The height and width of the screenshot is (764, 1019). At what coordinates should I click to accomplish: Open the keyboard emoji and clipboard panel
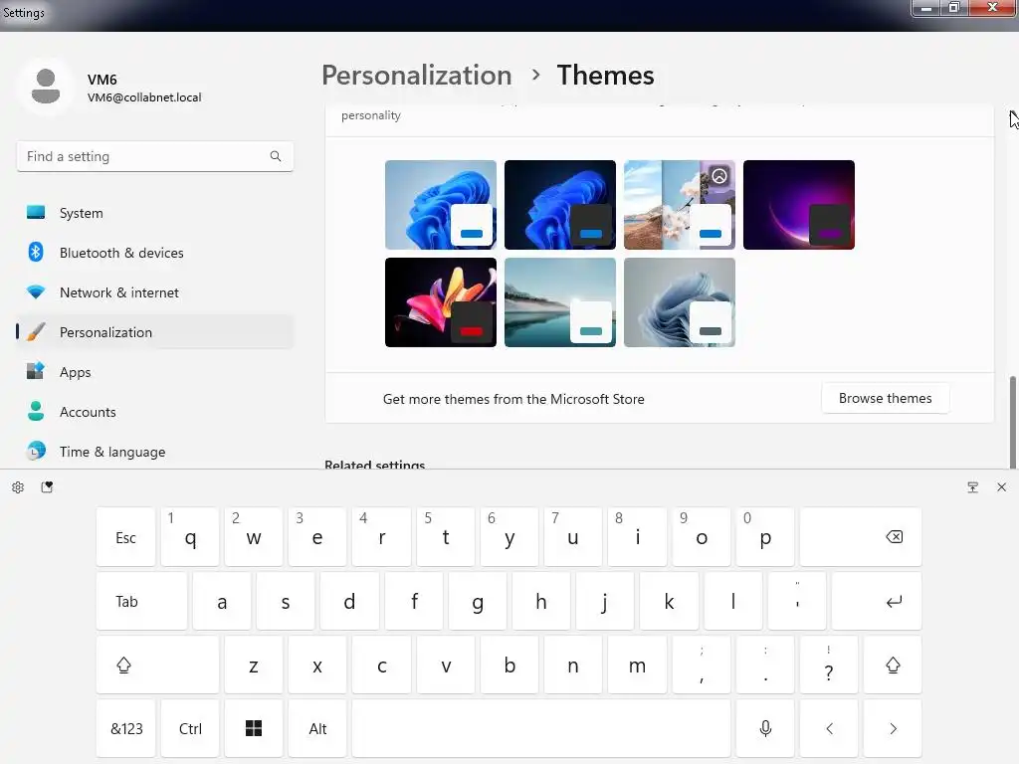[47, 487]
